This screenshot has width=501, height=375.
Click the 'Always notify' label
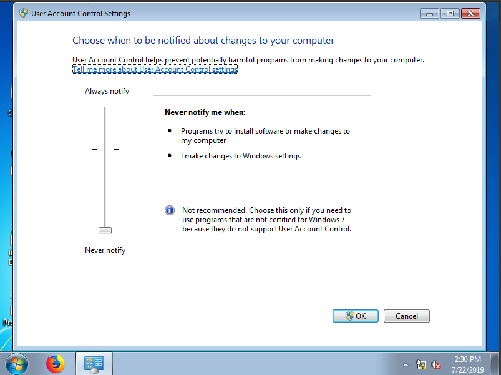[x=107, y=91]
